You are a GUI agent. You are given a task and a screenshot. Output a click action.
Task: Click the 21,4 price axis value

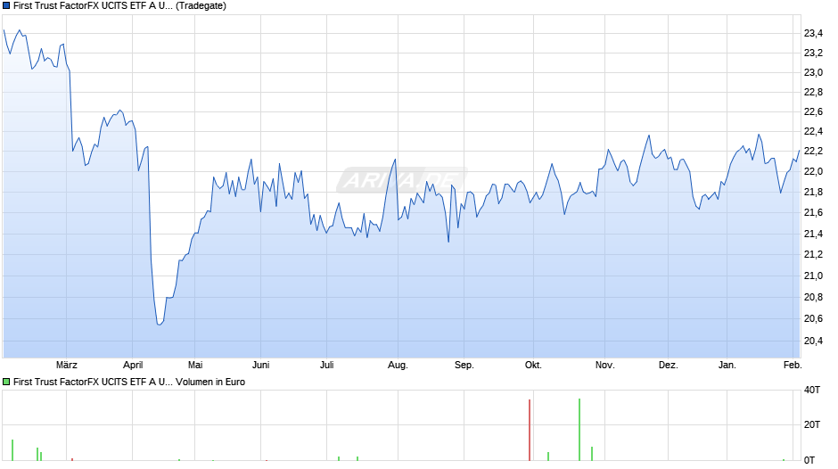pos(813,234)
